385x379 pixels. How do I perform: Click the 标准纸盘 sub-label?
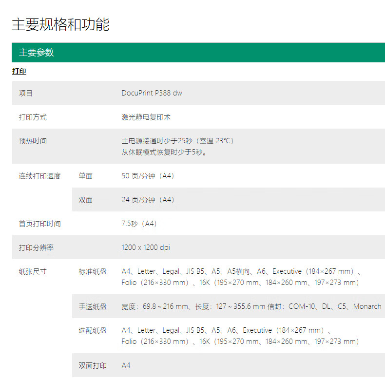(93, 271)
